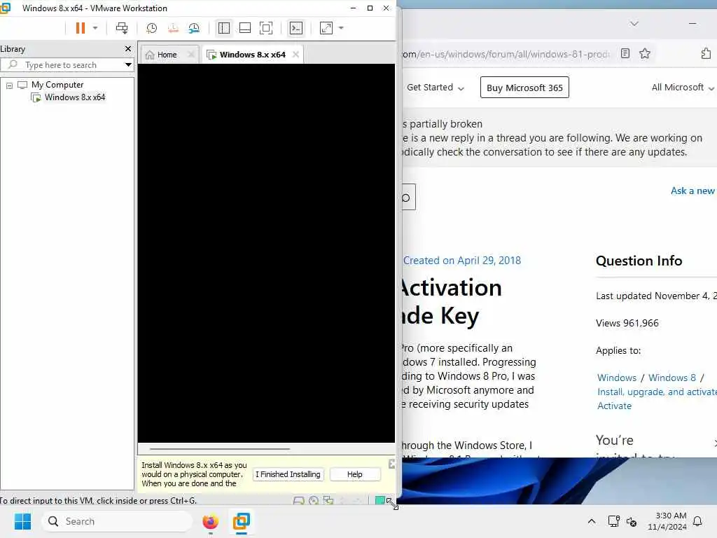717x538 pixels.
Task: Open the notifications bell icon
Action: (698, 521)
